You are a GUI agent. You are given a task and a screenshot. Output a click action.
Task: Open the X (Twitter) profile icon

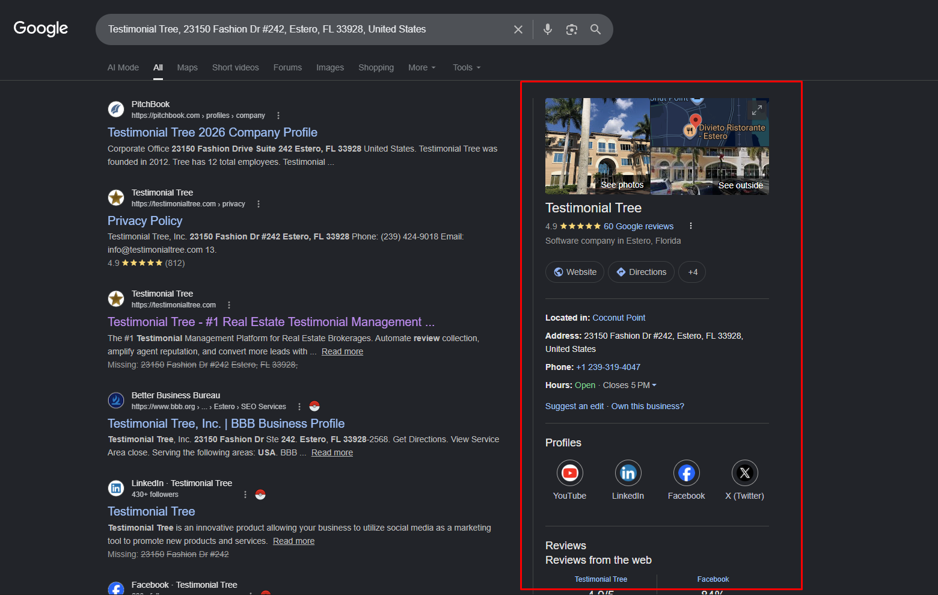(x=744, y=473)
